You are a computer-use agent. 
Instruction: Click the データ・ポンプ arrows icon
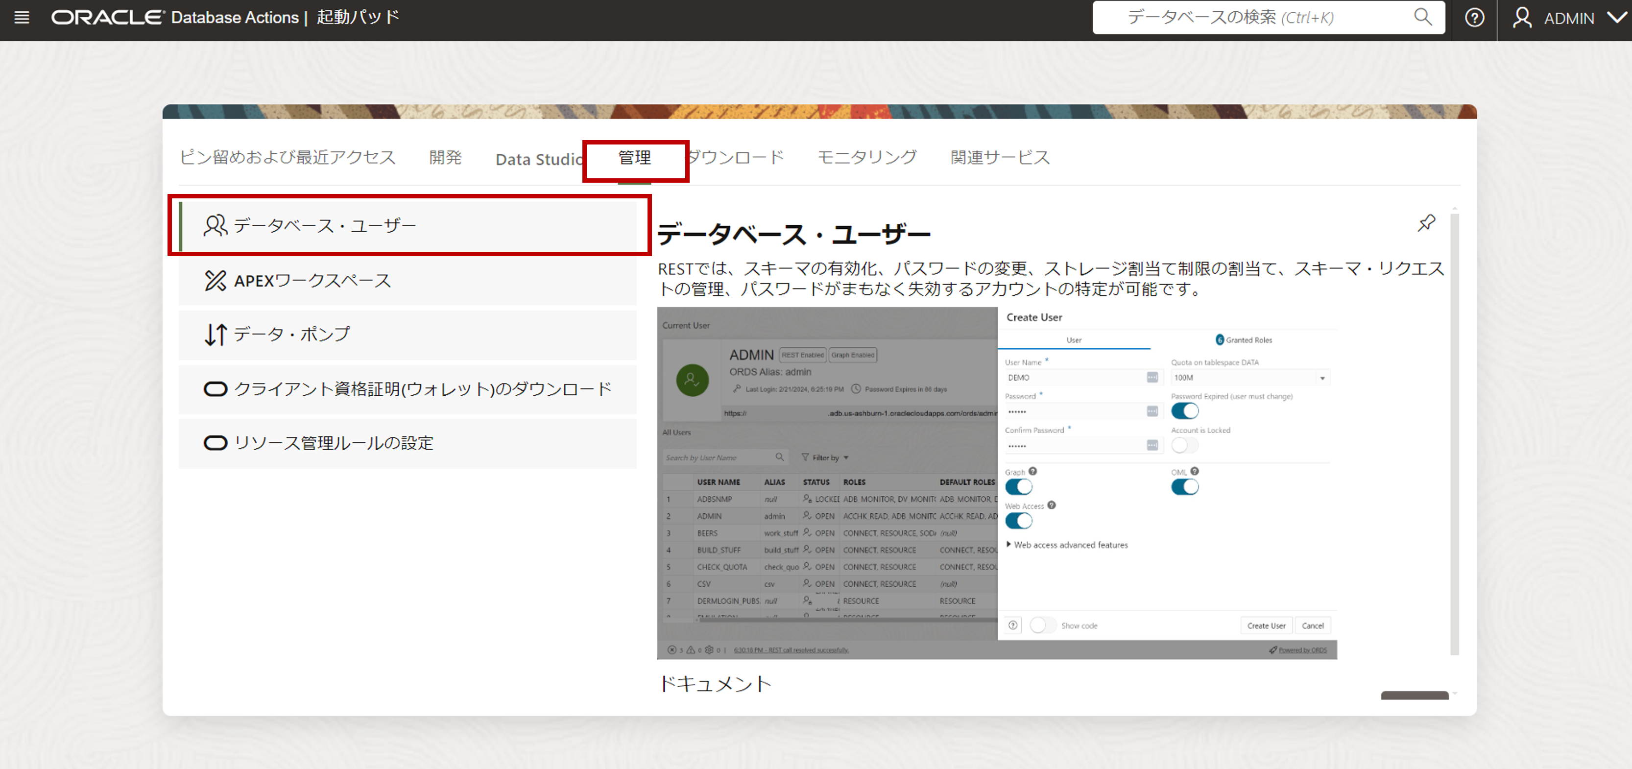pyautogui.click(x=215, y=334)
